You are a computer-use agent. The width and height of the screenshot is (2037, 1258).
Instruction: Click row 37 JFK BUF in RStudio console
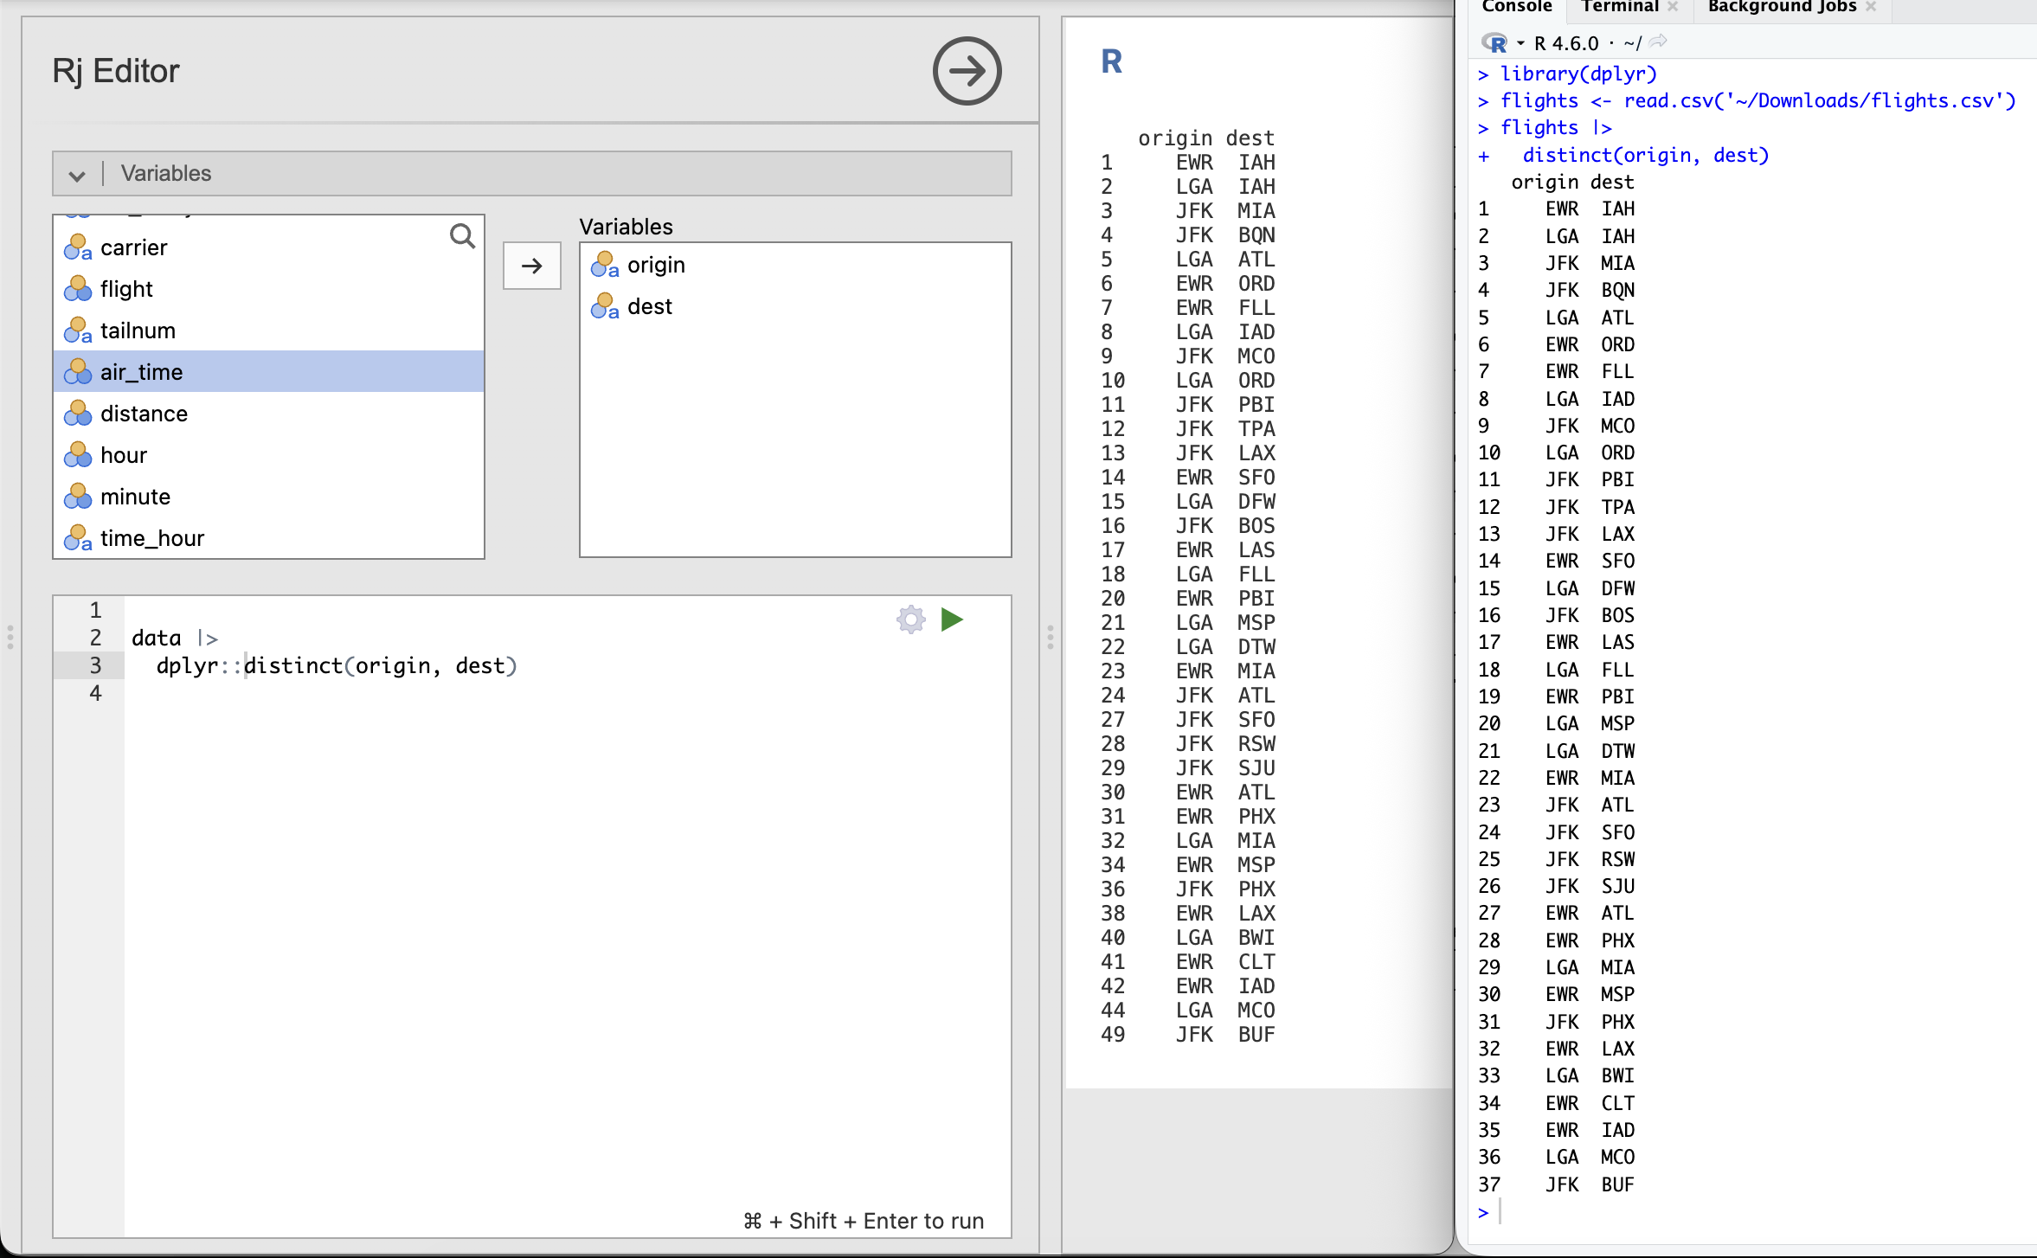click(1556, 1184)
